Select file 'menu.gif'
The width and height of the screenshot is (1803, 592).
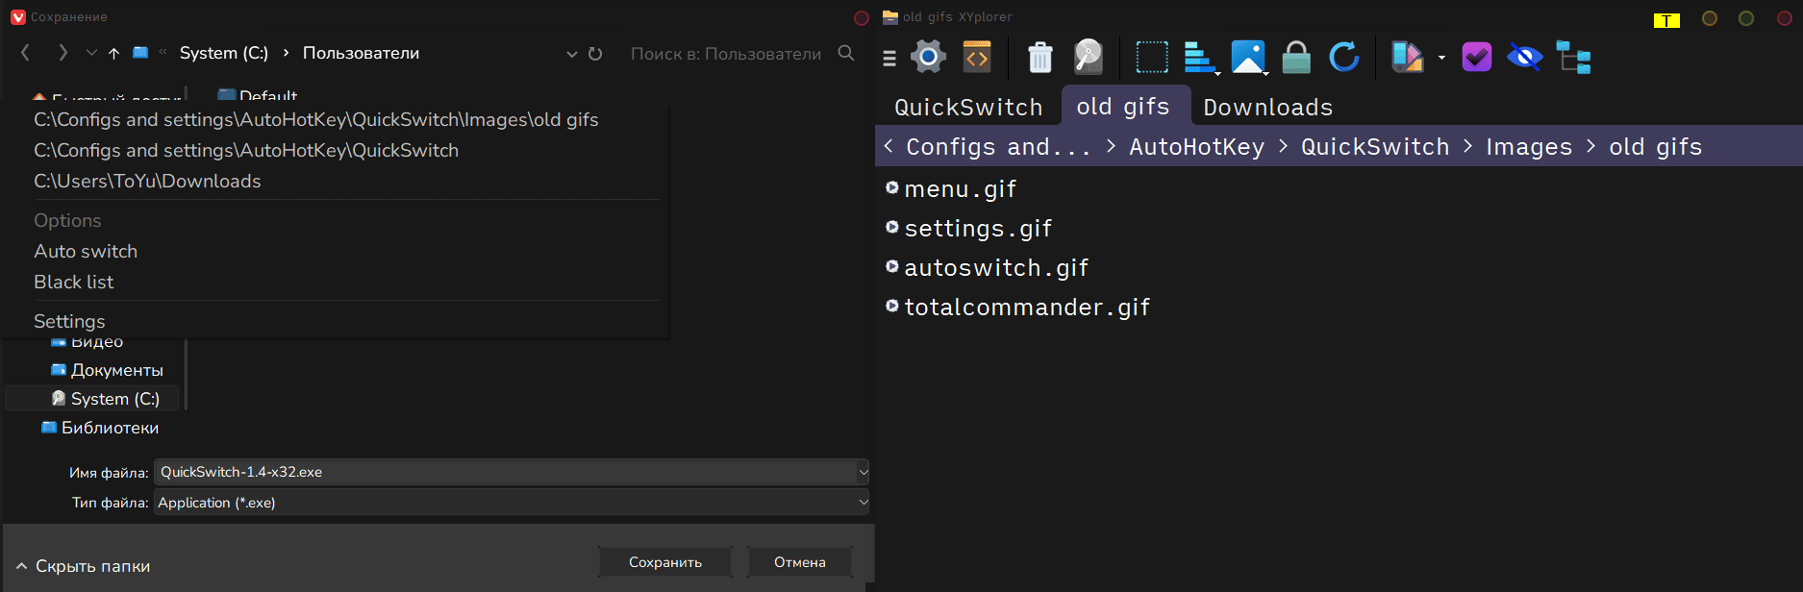pyautogui.click(x=951, y=189)
